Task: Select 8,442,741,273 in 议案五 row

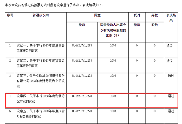Action: click(82, 111)
